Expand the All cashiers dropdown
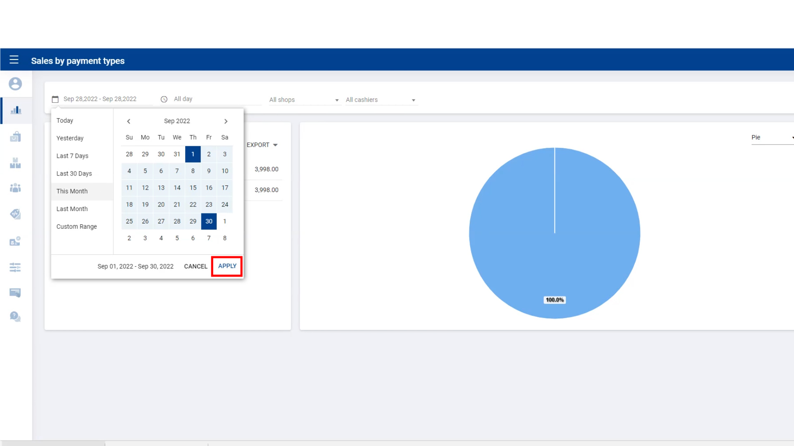 [380, 100]
